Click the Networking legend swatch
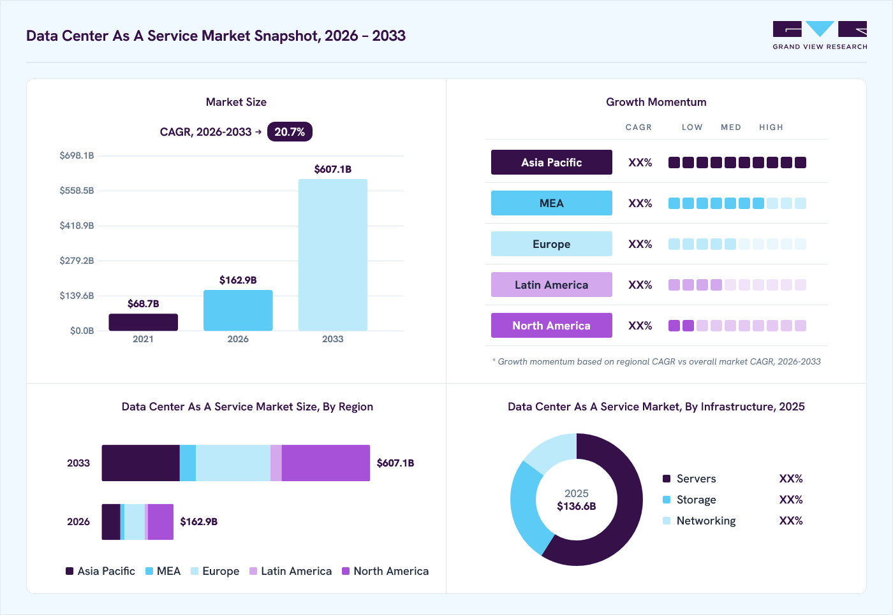Screen dimensions: 893x615 tap(667, 521)
